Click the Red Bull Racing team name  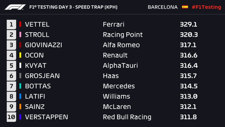pos(127,117)
